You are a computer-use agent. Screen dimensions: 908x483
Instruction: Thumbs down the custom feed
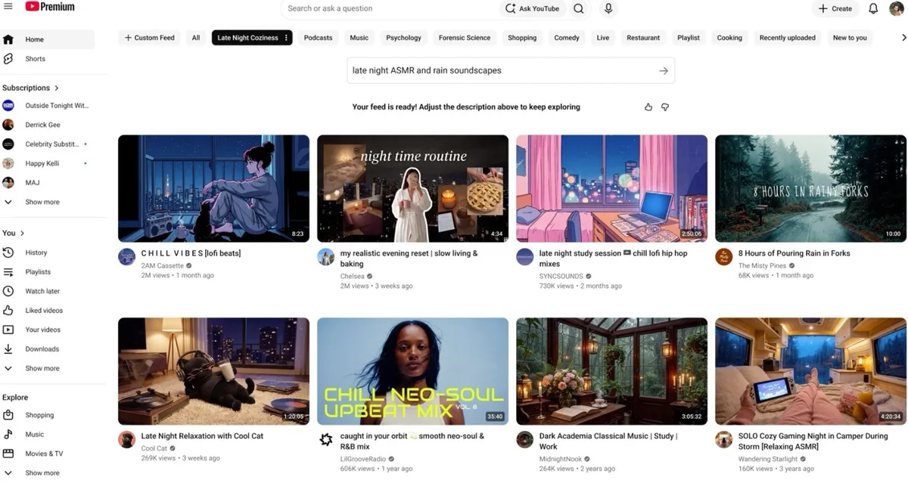(x=665, y=107)
